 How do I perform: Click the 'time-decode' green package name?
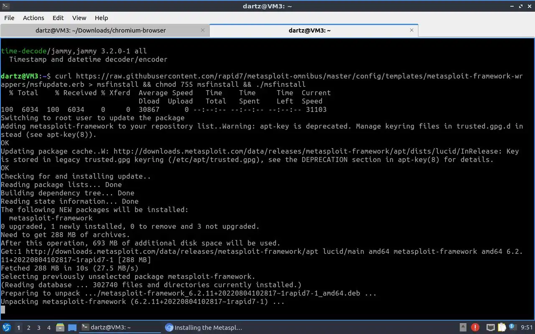click(x=23, y=51)
